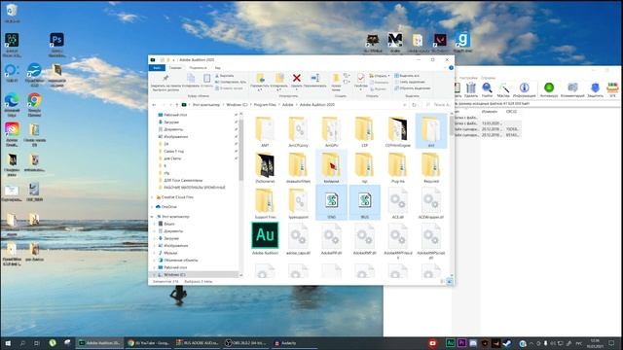Image resolution: width=623 pixels, height=350 pixels.
Task: Click the Wizard wand icon in WinRAR window
Action: click(x=503, y=87)
